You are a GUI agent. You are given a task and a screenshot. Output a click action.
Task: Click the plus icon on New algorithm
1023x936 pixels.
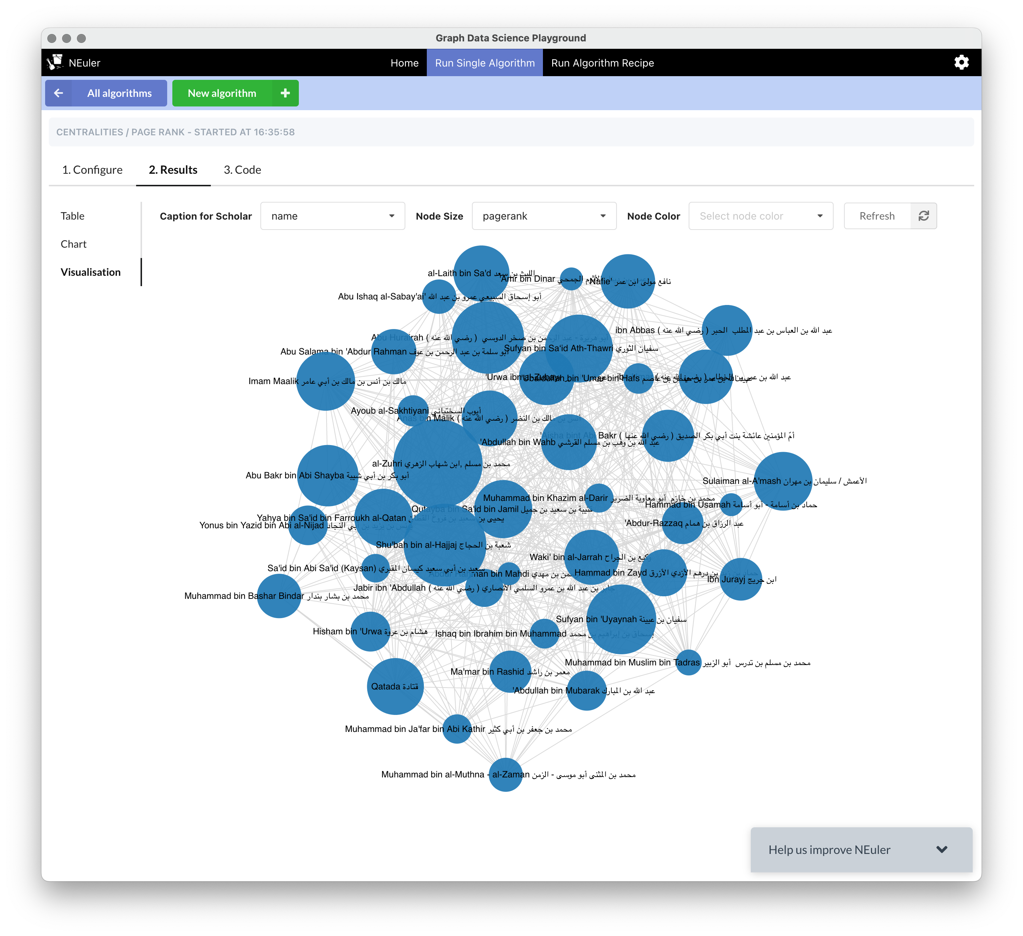285,93
